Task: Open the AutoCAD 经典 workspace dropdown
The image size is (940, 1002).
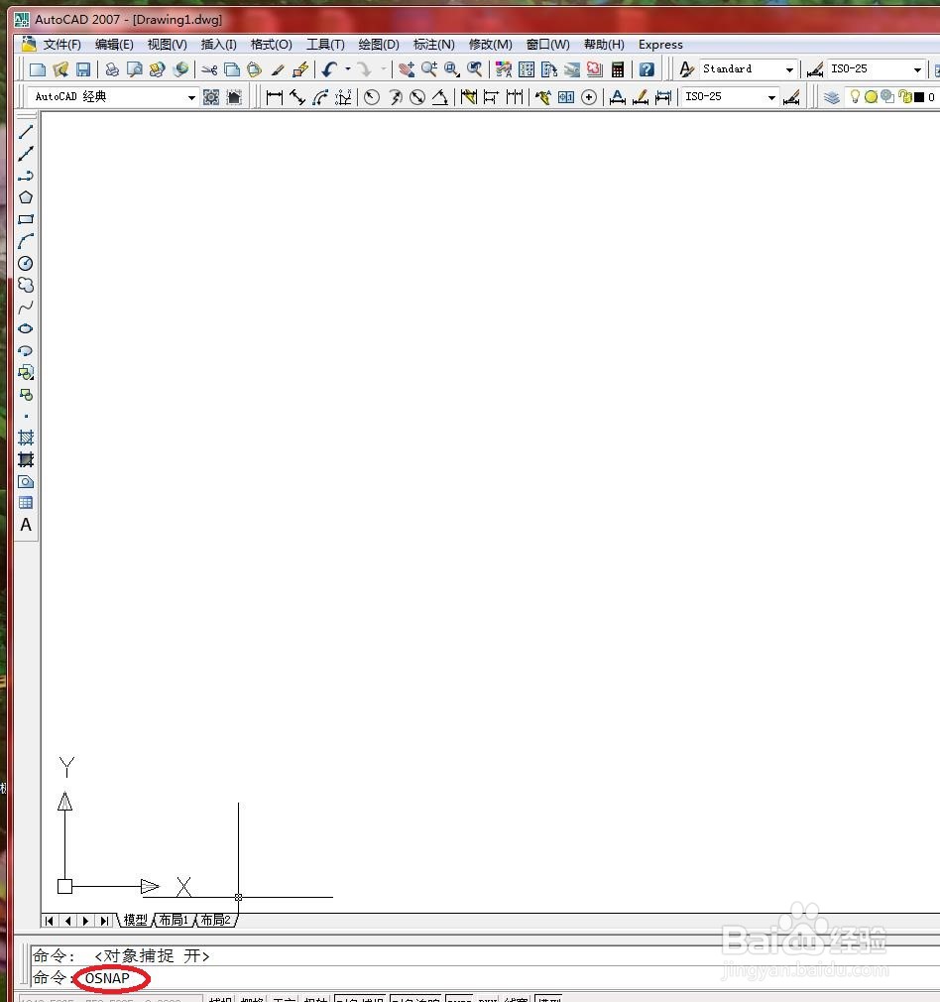Action: pyautogui.click(x=191, y=98)
